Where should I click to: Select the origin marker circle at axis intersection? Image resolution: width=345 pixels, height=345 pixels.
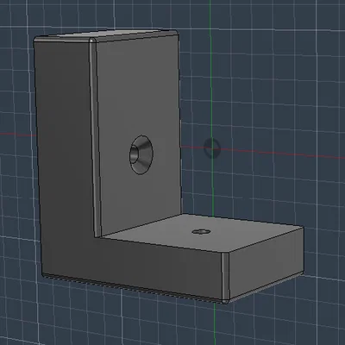coord(212,148)
